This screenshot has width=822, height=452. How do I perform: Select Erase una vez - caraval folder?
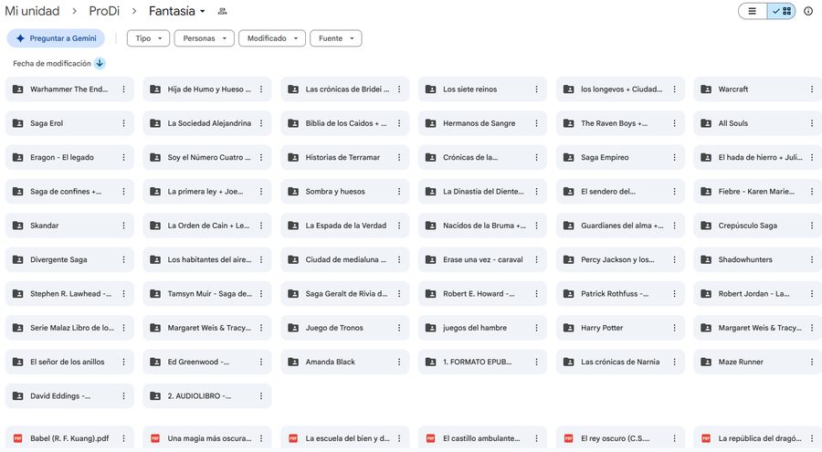click(x=482, y=259)
